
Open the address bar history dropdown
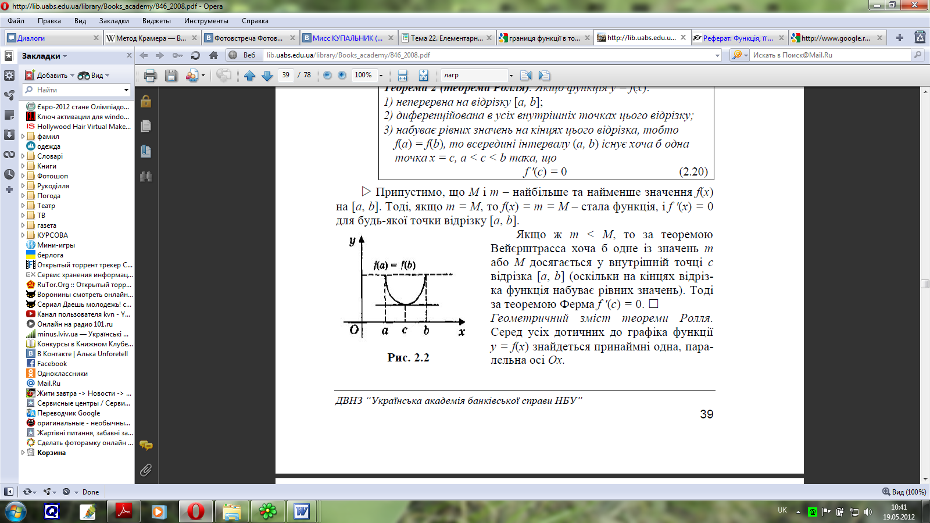pos(717,55)
